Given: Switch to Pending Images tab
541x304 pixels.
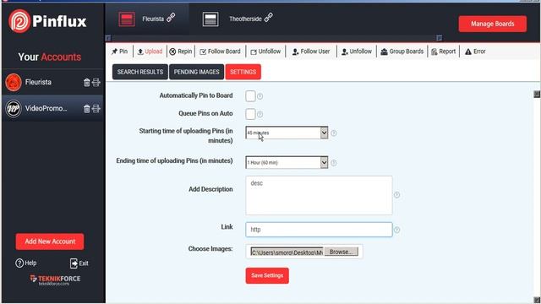Looking at the screenshot, I should [196, 72].
